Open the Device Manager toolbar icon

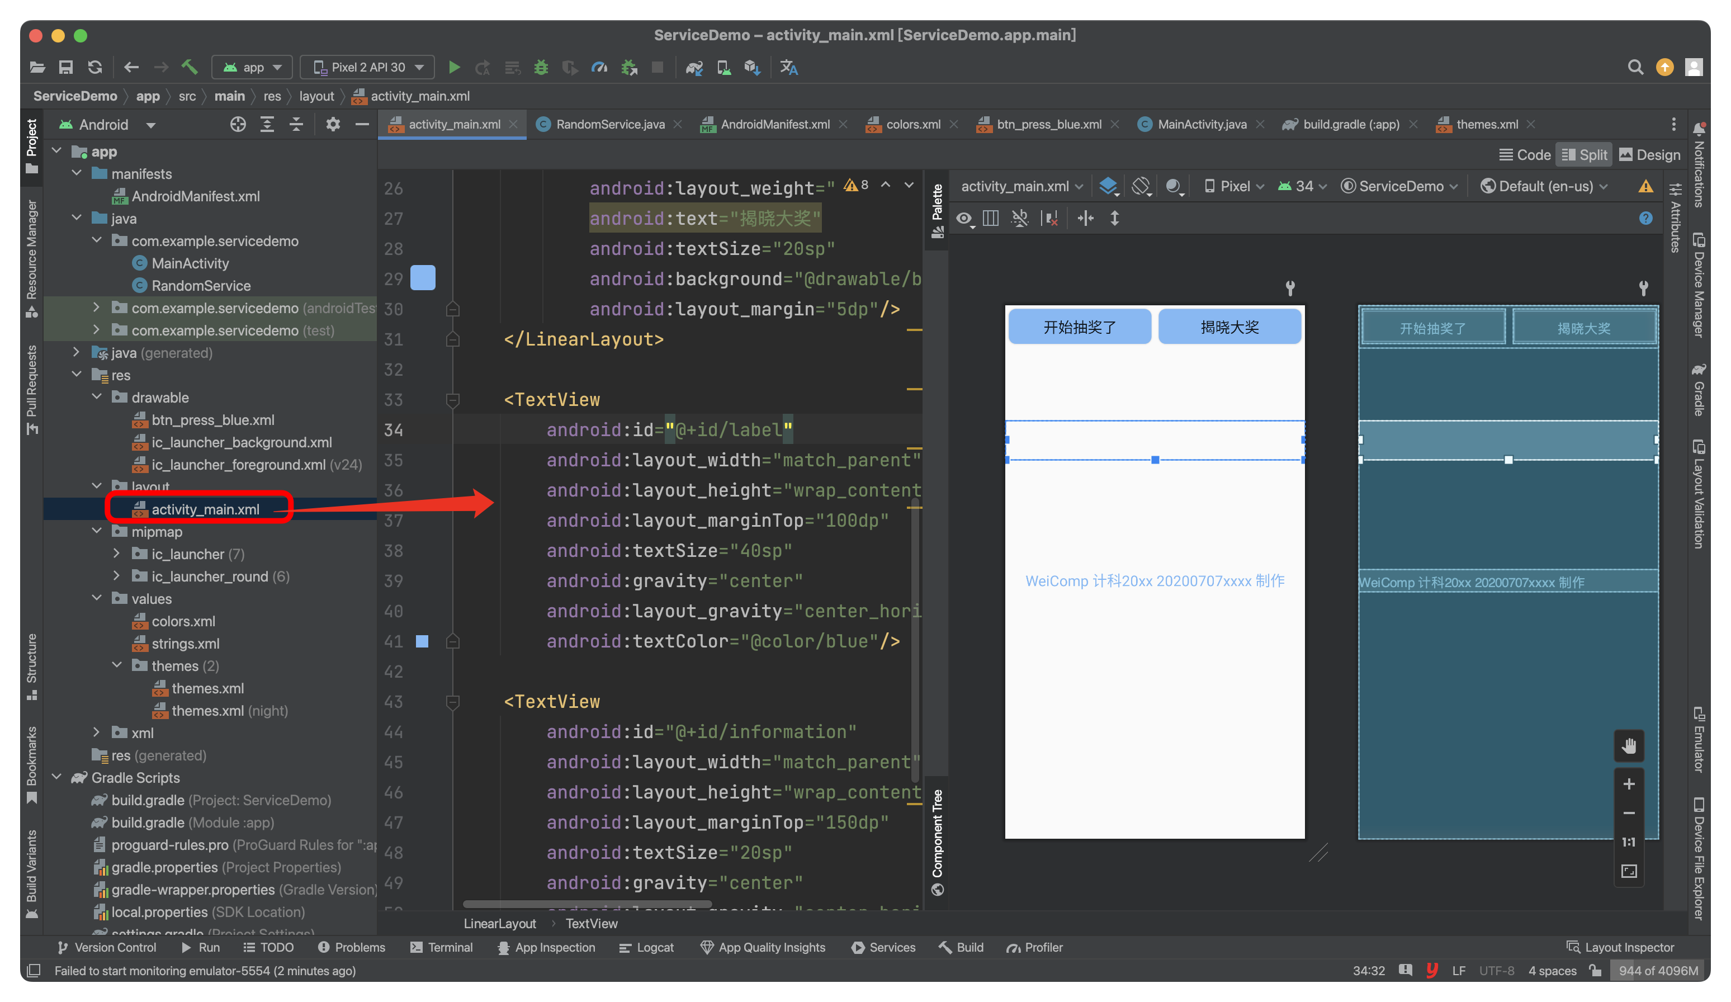pos(724,67)
